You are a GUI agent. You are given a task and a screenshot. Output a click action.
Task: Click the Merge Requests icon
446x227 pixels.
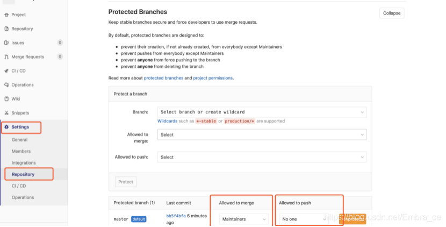click(x=6, y=56)
